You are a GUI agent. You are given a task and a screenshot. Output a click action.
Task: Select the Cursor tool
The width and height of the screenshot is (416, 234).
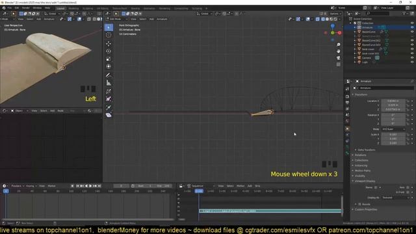(109, 34)
